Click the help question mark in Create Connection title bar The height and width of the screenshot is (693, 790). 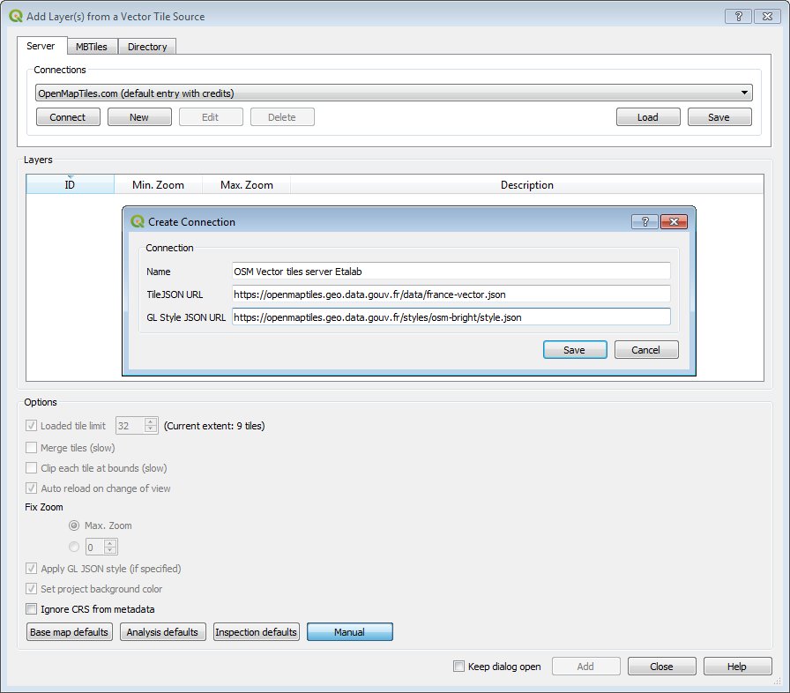coord(645,221)
